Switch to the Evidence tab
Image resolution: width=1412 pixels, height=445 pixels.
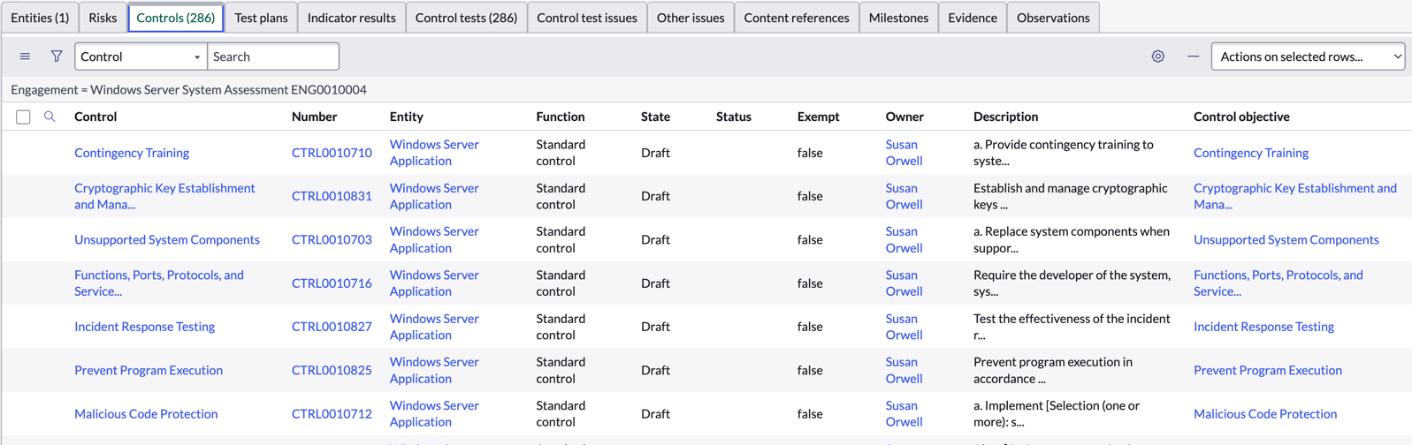pyautogui.click(x=973, y=18)
